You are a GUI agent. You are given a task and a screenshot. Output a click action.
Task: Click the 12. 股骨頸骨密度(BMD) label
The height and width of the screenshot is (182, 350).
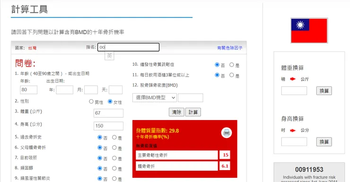click(155, 85)
